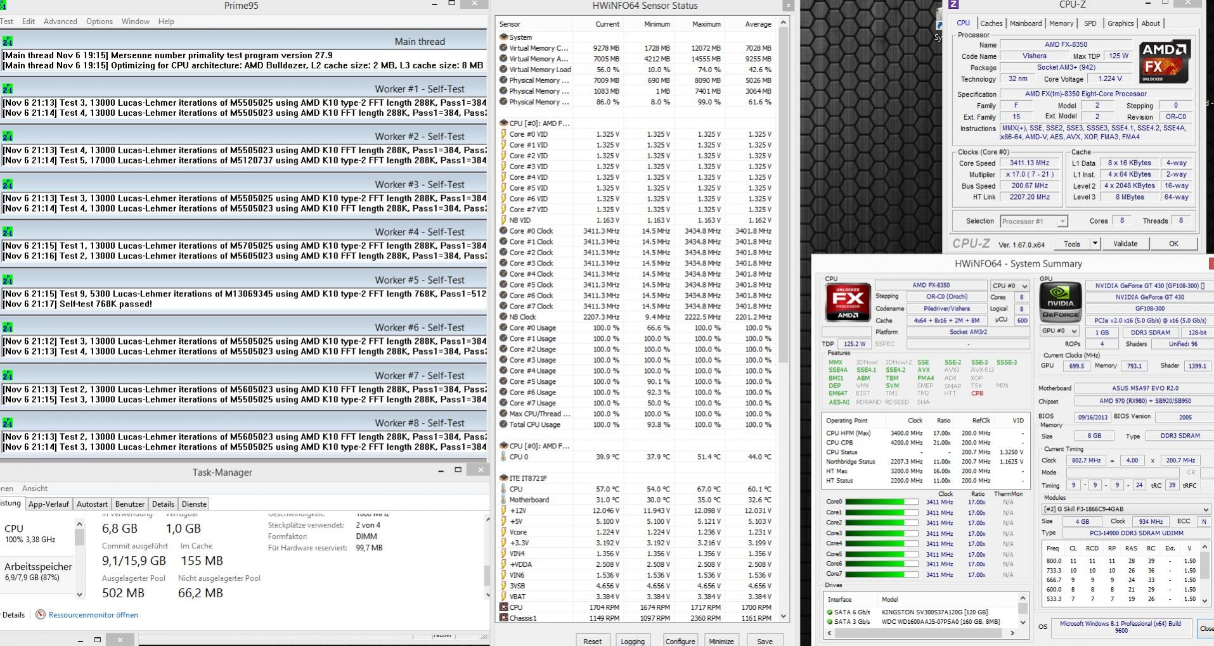This screenshot has width=1214, height=646.
Task: Switch to the Mainboard tab in CPU-Z
Action: coord(1026,23)
